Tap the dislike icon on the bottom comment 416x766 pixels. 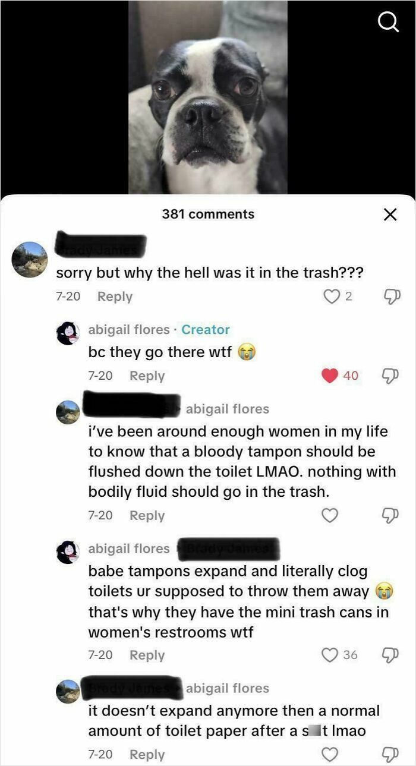(390, 754)
